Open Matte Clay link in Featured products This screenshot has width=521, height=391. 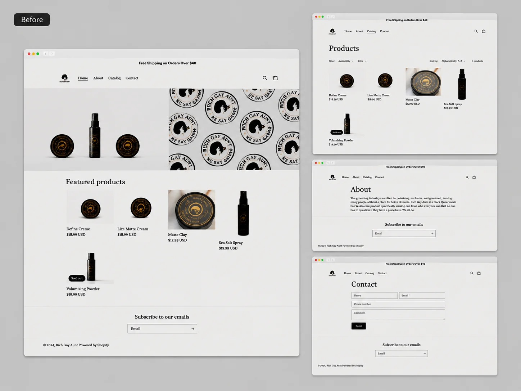(x=177, y=235)
